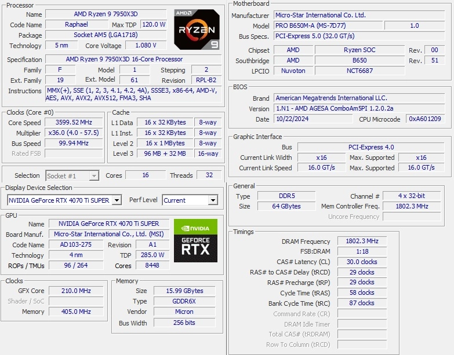Click the Threads count 32
Viewport: 454px width, 355px height.
click(x=209, y=175)
